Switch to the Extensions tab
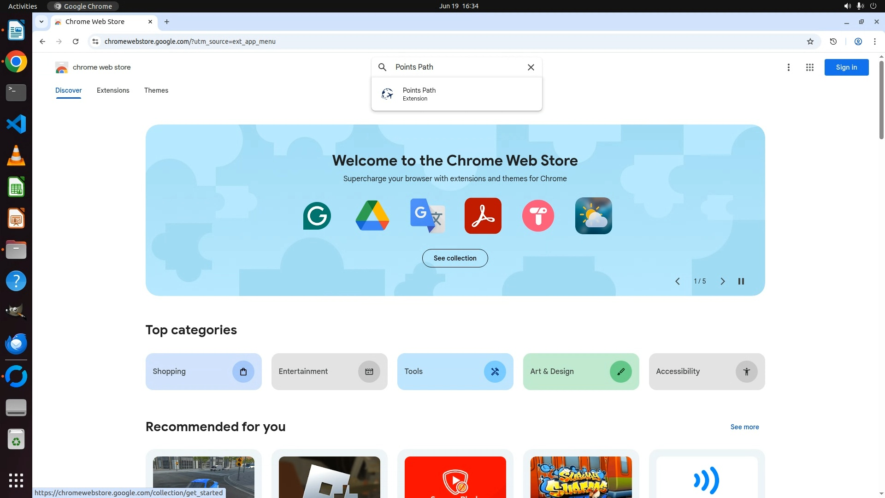 [x=113, y=90]
